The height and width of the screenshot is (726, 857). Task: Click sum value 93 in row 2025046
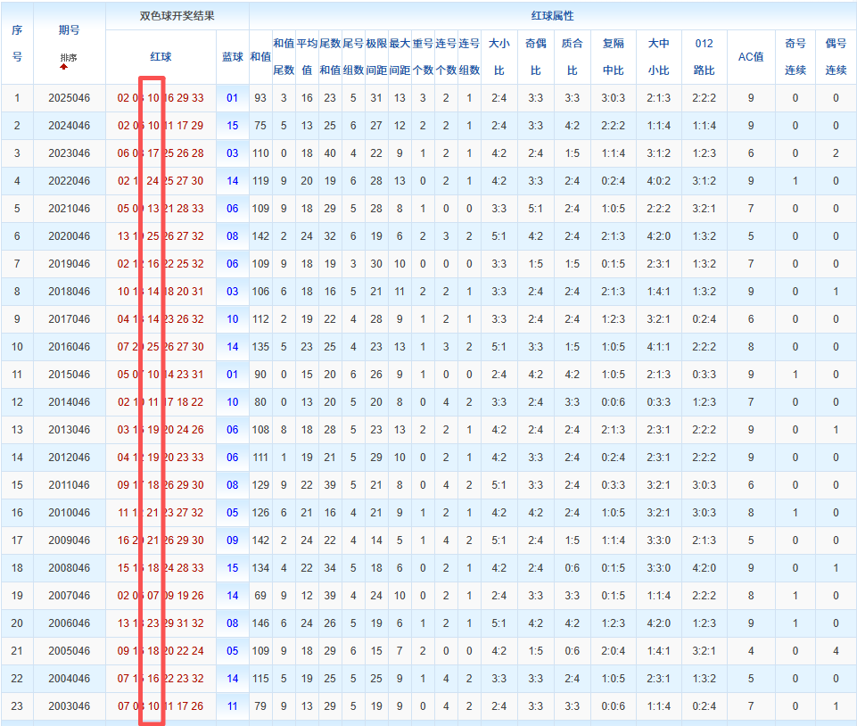pos(260,98)
